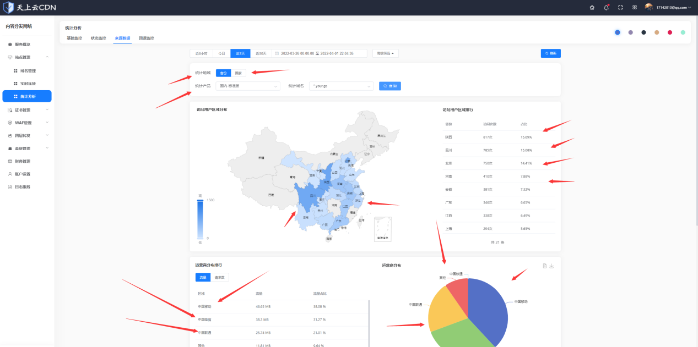Select 流量 in carrier ranking

pyautogui.click(x=203, y=277)
